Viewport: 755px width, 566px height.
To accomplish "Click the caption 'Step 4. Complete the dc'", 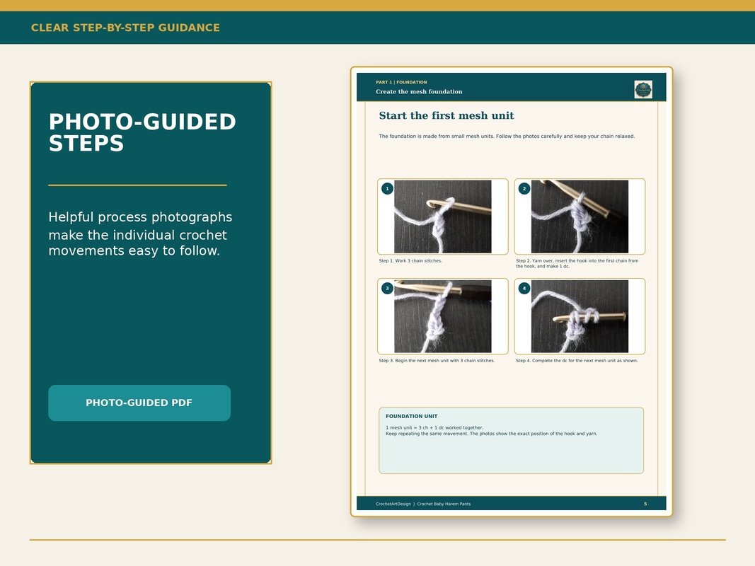I will click(577, 361).
